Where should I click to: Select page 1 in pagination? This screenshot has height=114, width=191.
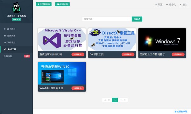pyautogui.click(x=115, y=100)
